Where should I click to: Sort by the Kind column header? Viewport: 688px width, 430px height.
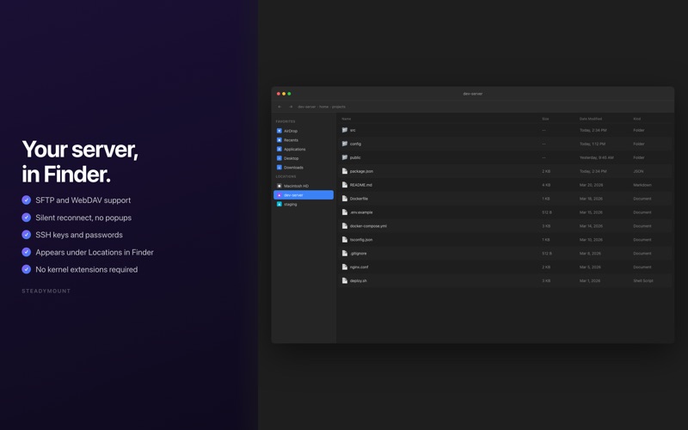[637, 119]
